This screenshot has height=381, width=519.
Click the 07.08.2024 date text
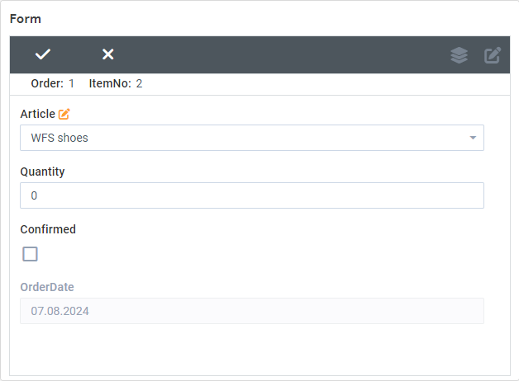point(60,311)
